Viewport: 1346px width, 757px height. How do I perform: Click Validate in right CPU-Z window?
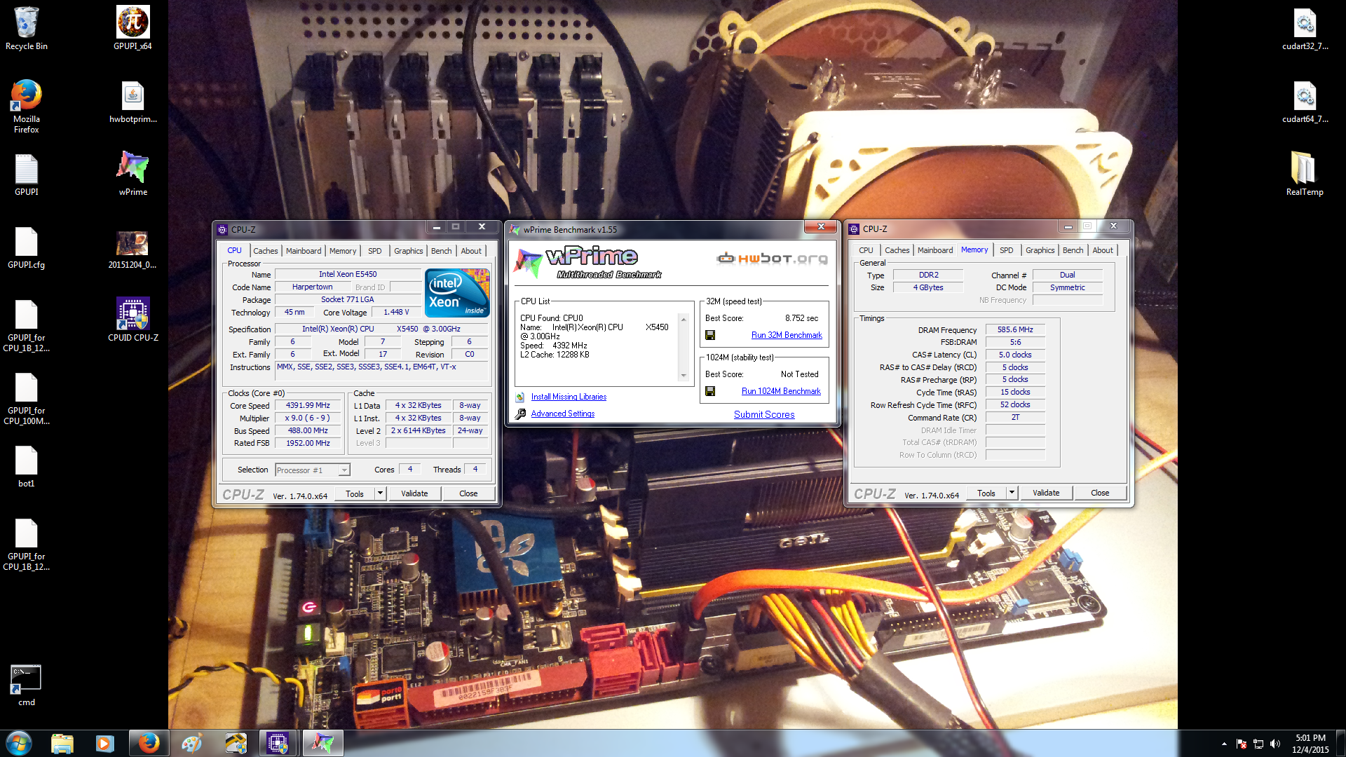[x=1046, y=493]
